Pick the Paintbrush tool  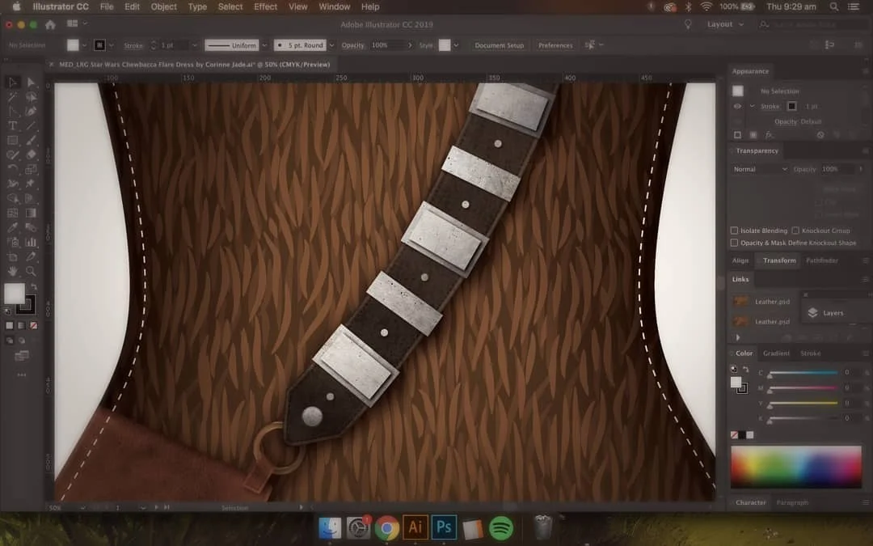point(32,141)
